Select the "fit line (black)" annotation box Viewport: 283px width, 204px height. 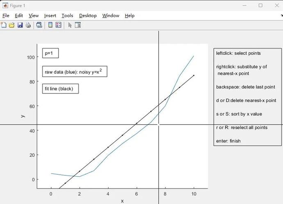[61, 89]
